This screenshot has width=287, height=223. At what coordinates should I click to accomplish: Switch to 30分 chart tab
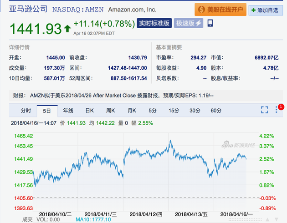coord(195,111)
